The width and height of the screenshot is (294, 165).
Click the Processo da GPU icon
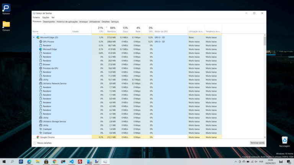coord(41,68)
